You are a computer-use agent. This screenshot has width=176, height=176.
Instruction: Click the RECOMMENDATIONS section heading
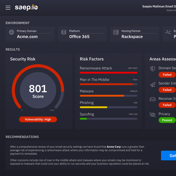[x=22, y=137]
